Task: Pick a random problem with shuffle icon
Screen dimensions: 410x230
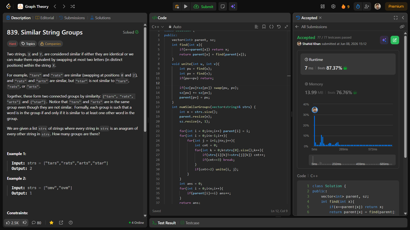Action: [72, 6]
